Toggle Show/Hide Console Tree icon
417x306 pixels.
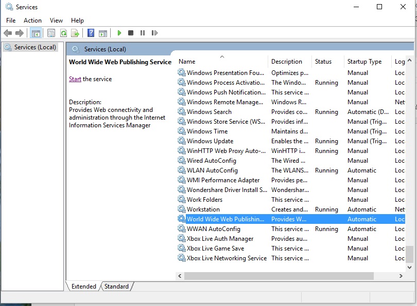point(36,33)
